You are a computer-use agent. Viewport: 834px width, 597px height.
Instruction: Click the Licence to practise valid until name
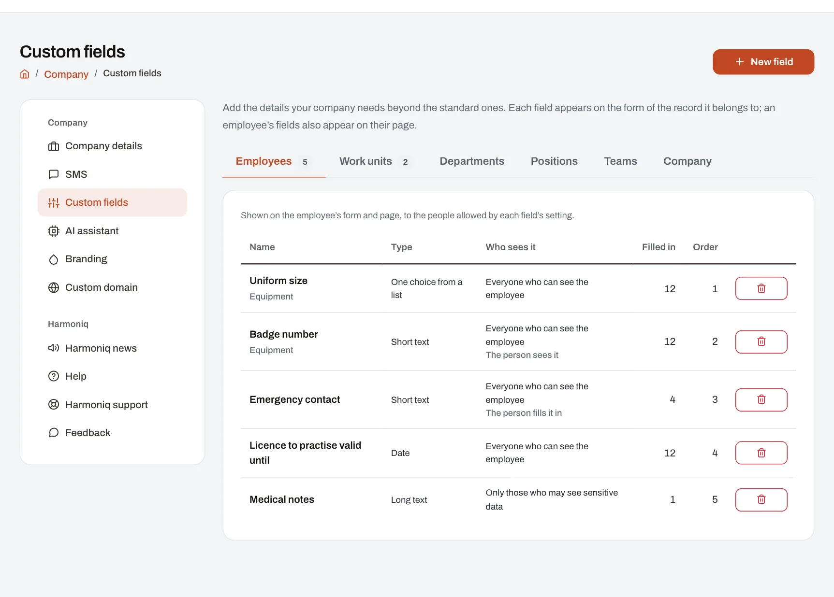click(306, 453)
